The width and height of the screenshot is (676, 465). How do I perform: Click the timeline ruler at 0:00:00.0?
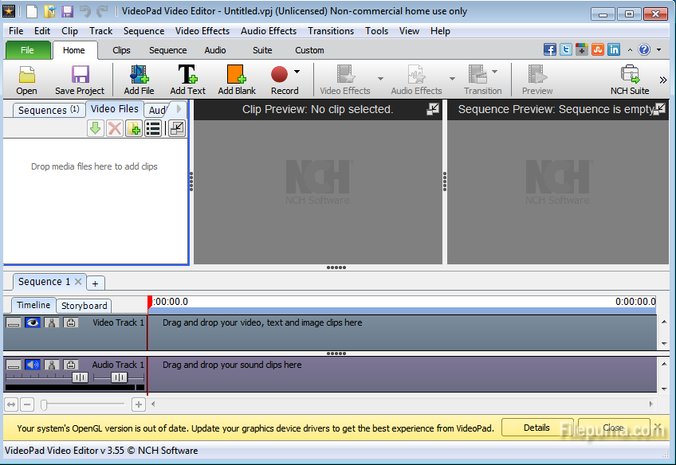[171, 302]
